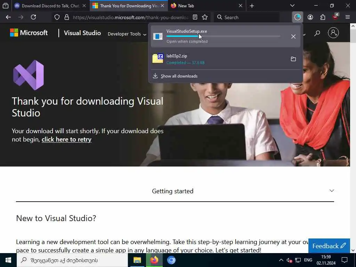Click the Visual Studio purple logo
The height and width of the screenshot is (267, 356).
[x=29, y=75]
